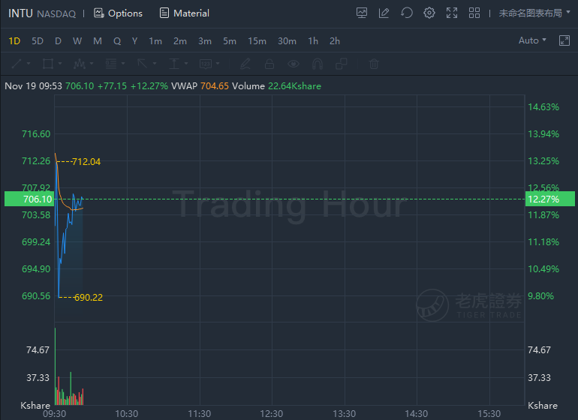
Task: Switch to the Q quarterly chart
Action: pos(117,41)
